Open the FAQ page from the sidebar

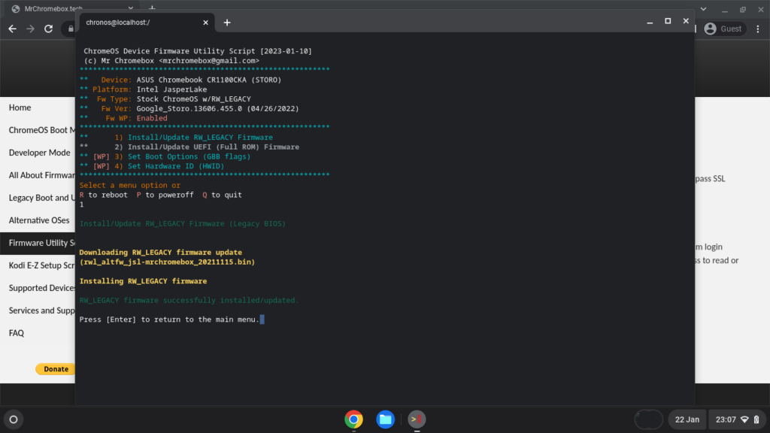(17, 333)
